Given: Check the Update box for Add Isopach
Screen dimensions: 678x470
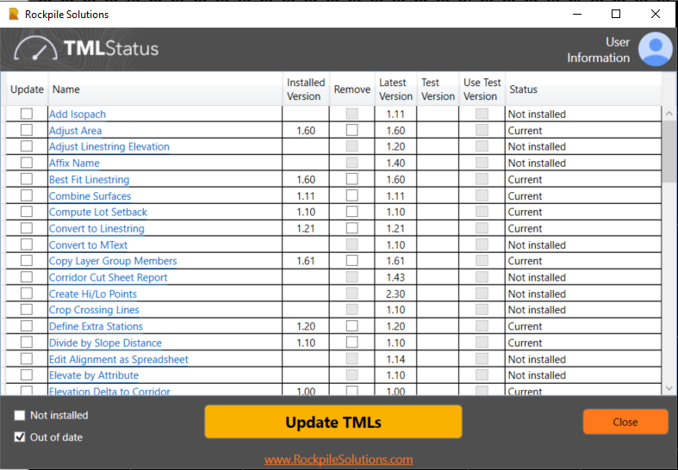Looking at the screenshot, I should tap(27, 114).
